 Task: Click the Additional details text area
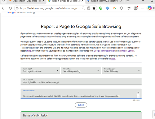(x=81, y=94)
